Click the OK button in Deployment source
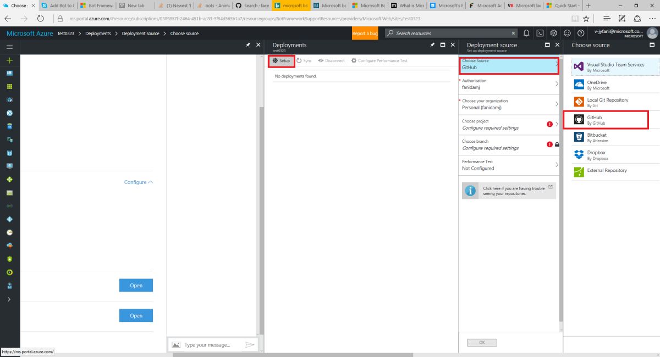 pyautogui.click(x=482, y=343)
